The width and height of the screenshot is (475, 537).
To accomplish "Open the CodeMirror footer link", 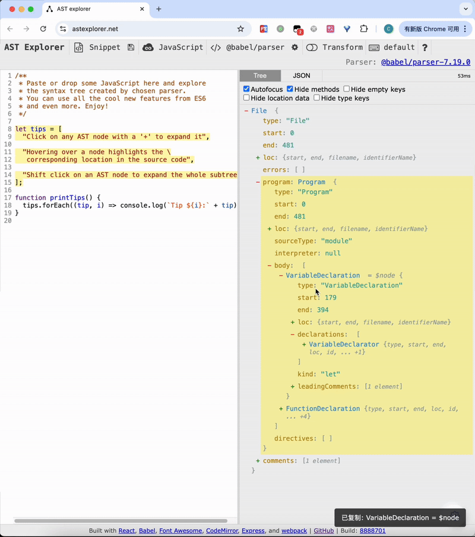I will pyautogui.click(x=221, y=530).
